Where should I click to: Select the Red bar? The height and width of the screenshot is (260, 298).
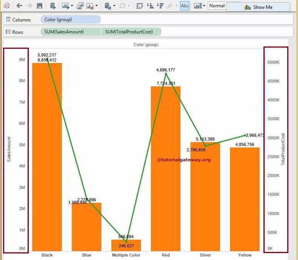click(166, 169)
